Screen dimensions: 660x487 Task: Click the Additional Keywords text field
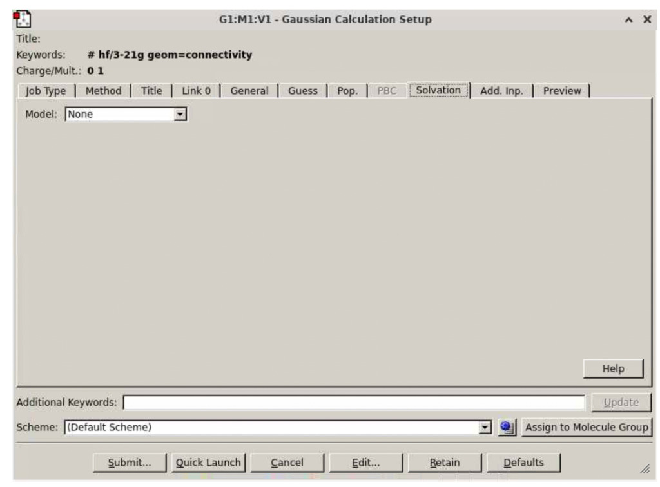pos(353,403)
